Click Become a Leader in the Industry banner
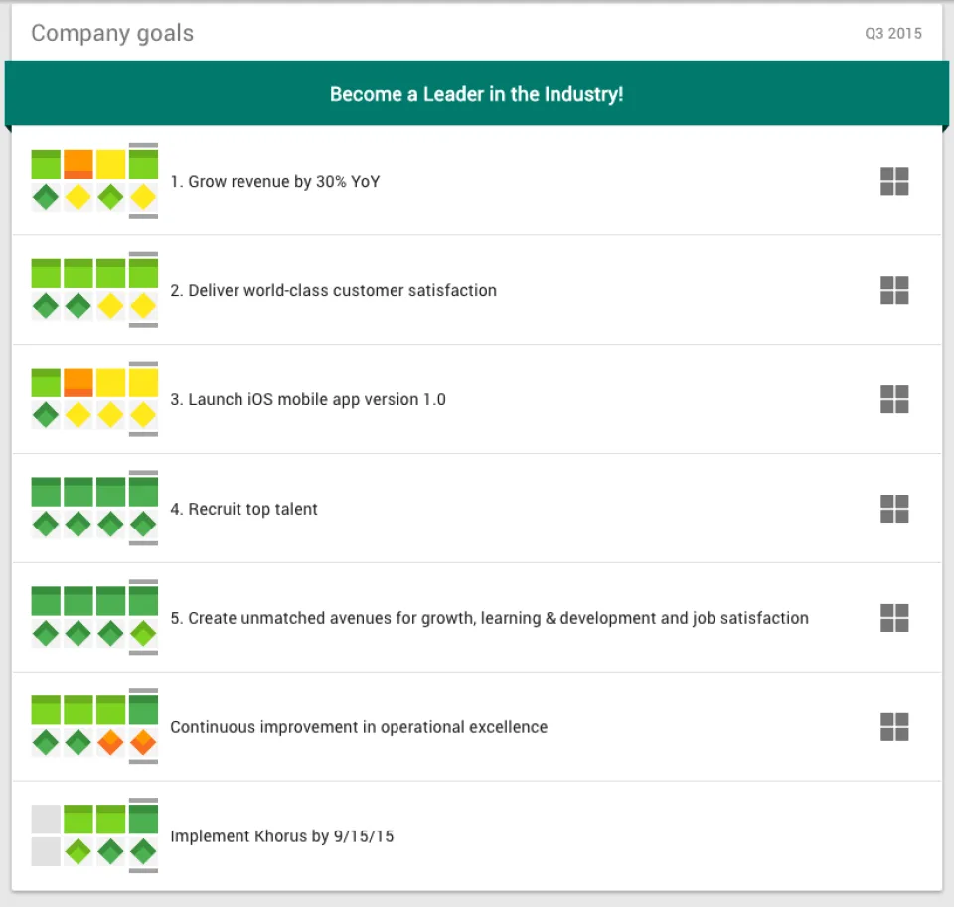This screenshot has height=907, width=954. [477, 94]
